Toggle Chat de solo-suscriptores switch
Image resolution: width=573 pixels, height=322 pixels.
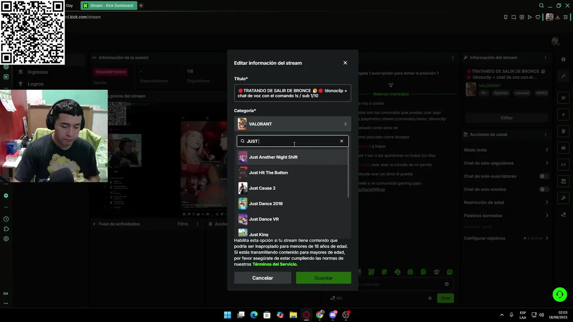[x=544, y=176]
